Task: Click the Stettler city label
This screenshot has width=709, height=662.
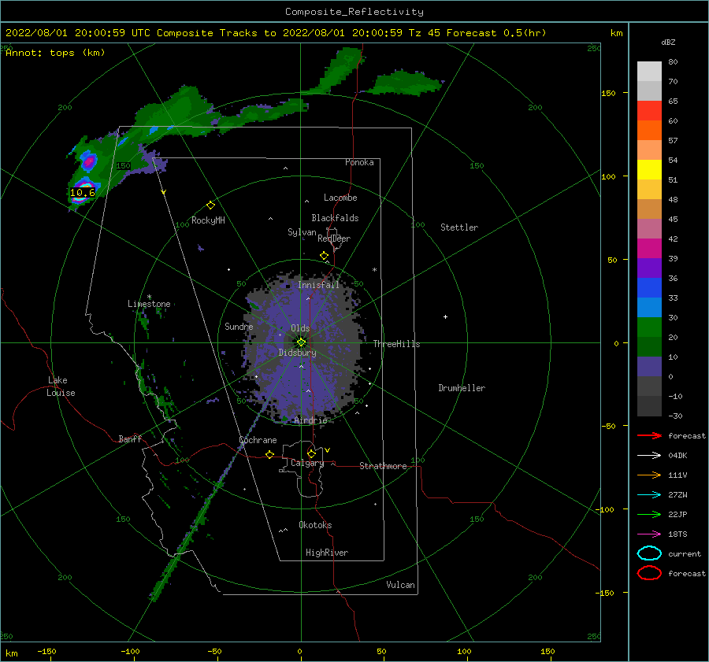Action: (459, 227)
